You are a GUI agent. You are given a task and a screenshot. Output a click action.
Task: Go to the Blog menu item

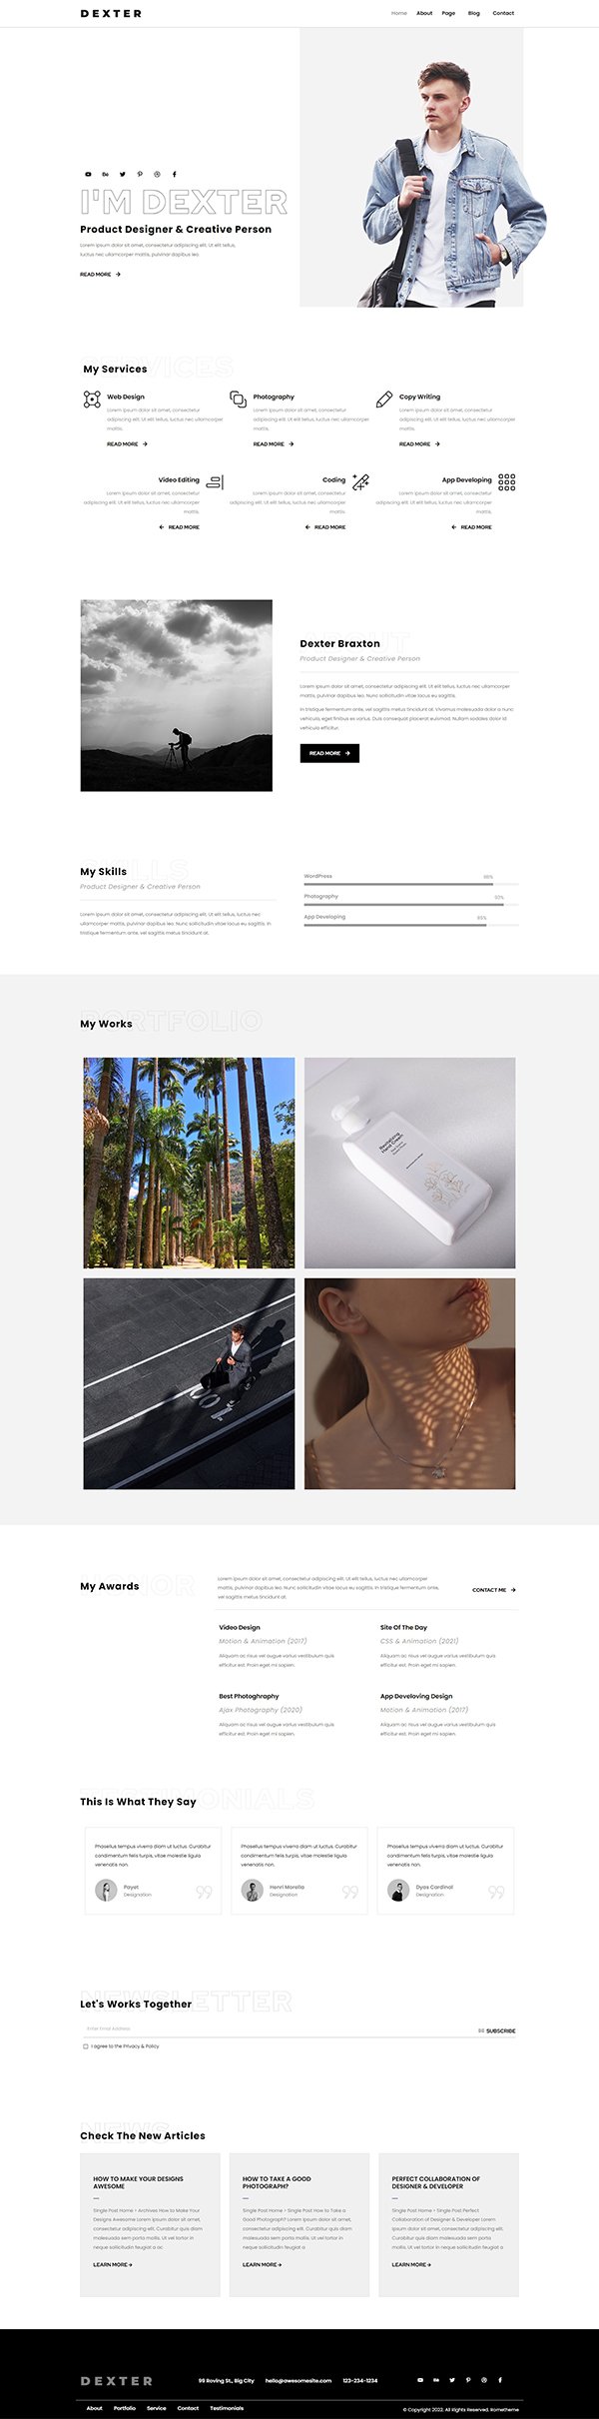click(473, 13)
